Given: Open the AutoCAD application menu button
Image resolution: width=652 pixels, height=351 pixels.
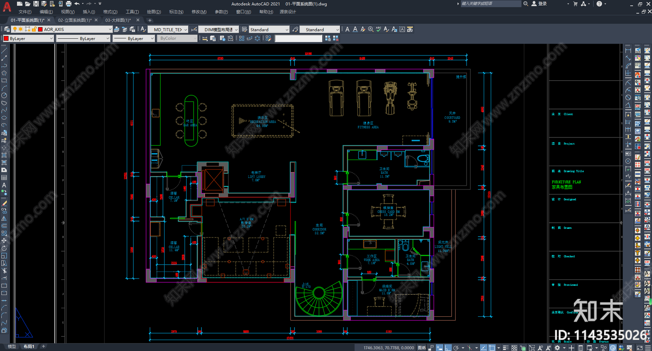Looking at the screenshot, I should click(x=7, y=6).
